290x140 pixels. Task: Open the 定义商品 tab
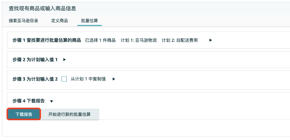click(60, 21)
